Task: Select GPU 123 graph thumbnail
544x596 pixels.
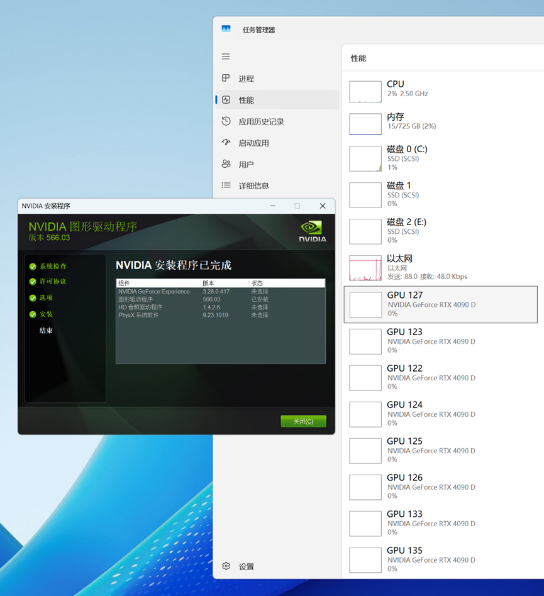Action: (x=365, y=341)
